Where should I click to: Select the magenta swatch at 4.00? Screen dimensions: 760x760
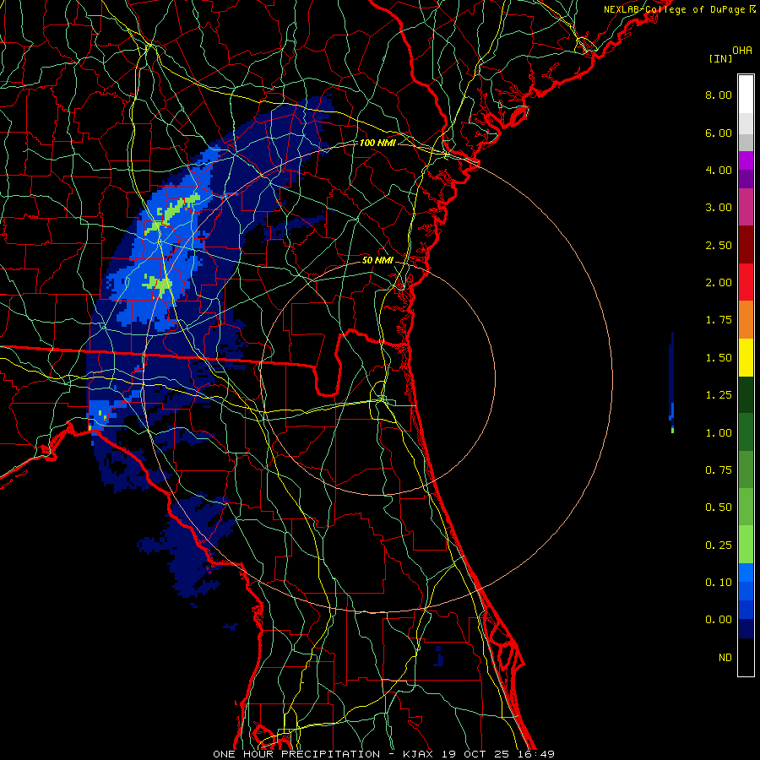(746, 160)
